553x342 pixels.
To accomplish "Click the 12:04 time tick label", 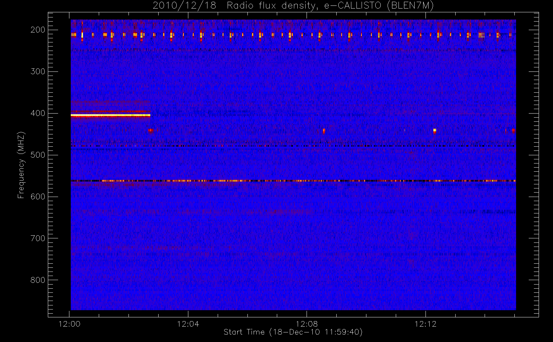I will coord(188,324).
